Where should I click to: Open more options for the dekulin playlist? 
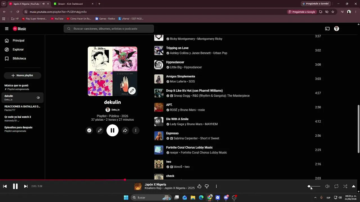click(x=136, y=130)
